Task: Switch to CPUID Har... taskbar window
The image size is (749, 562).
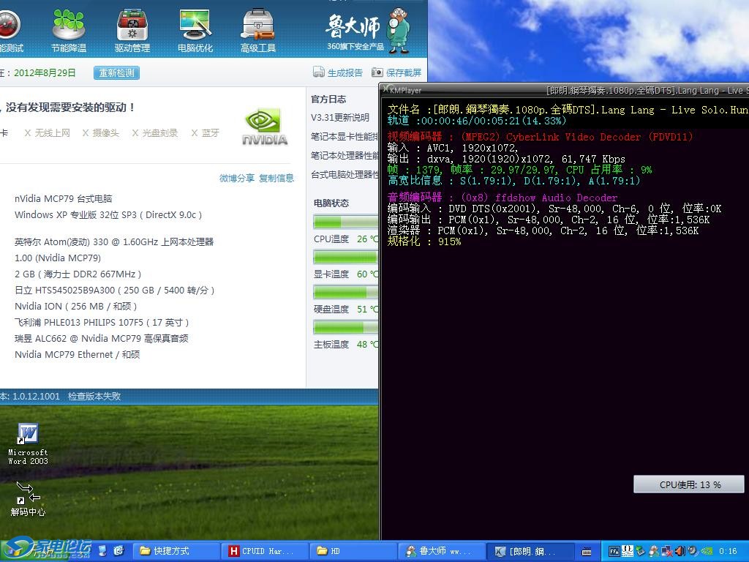Action: 260,551
